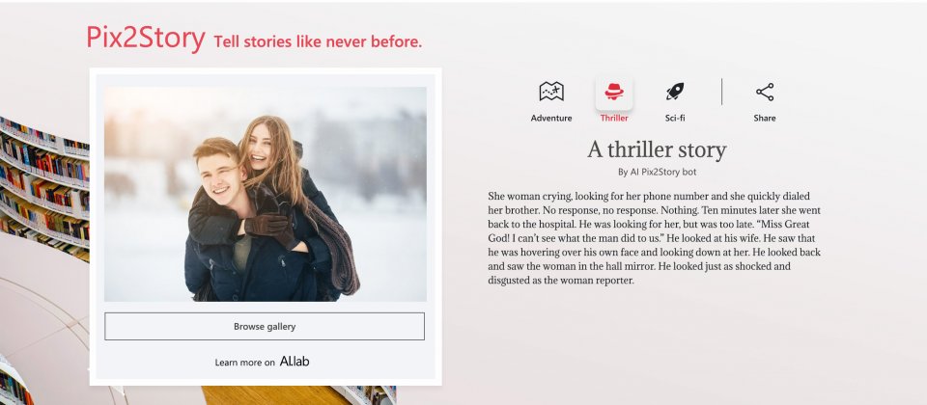Click the 'By AI Pix2Story bot' byline
927x405 pixels.
(657, 173)
